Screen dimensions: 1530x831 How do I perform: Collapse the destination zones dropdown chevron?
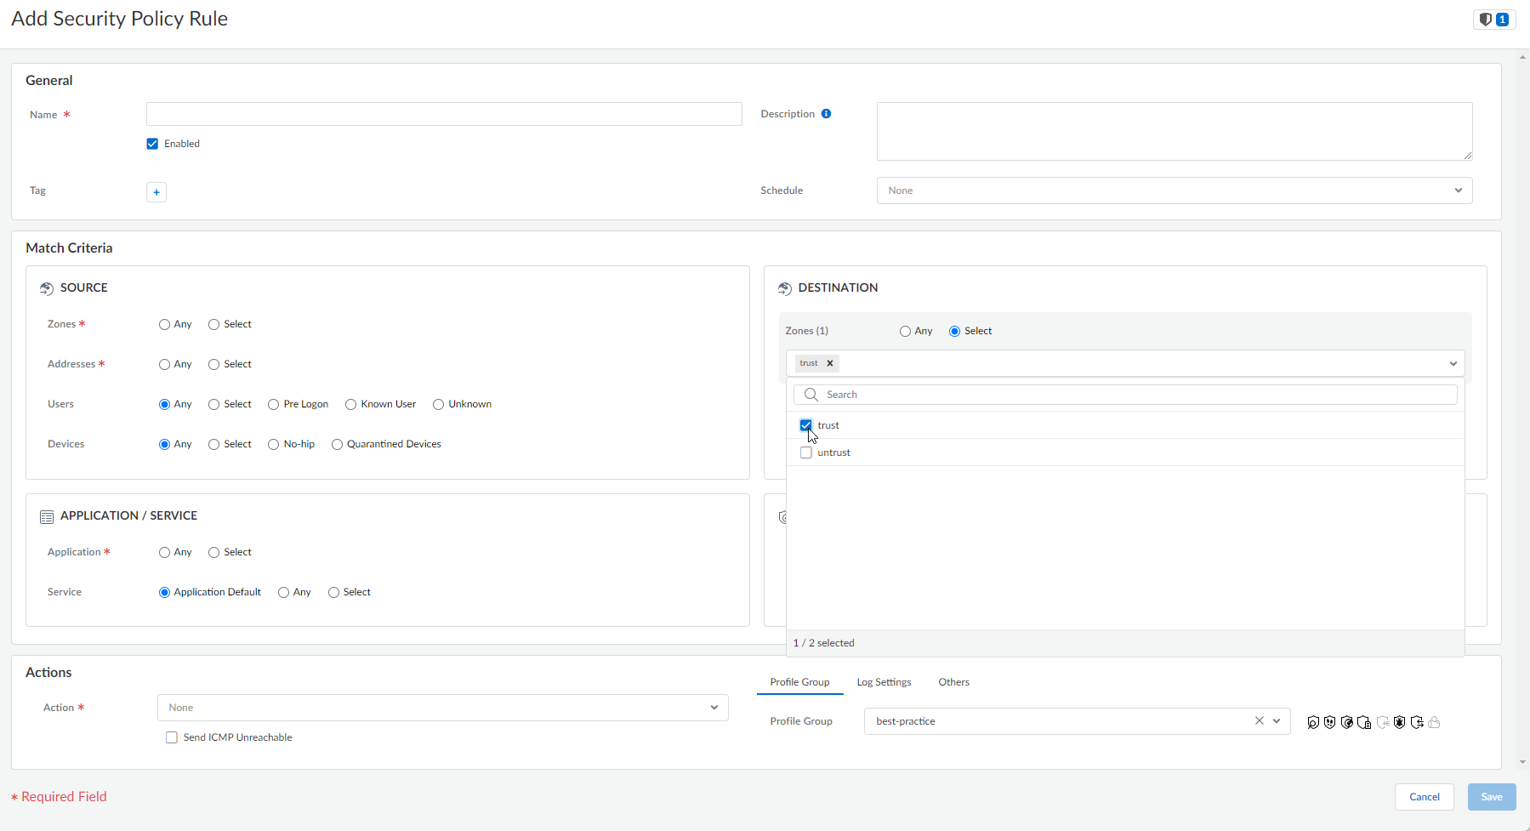(x=1453, y=364)
